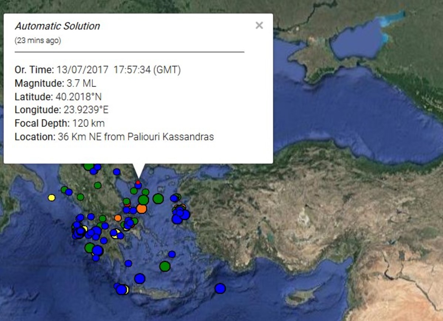
Task: Click the small blue marker above southern green marker
Action: (x=172, y=254)
